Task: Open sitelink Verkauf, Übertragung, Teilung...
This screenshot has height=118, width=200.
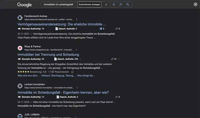Action: [58, 76]
